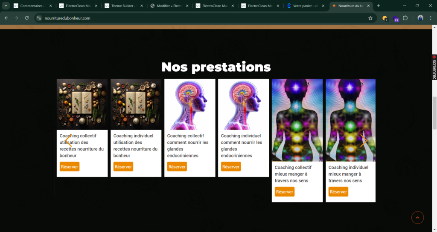Click the address bar URL field
The height and width of the screenshot is (232, 437).
205,18
